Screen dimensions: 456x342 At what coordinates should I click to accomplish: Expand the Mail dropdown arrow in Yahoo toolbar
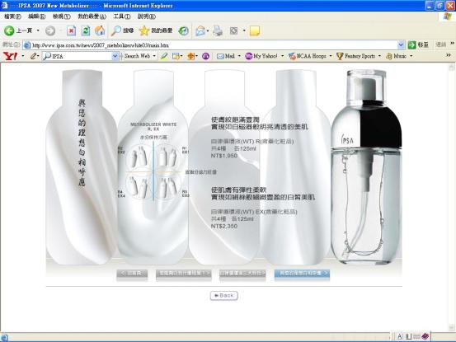click(x=239, y=56)
